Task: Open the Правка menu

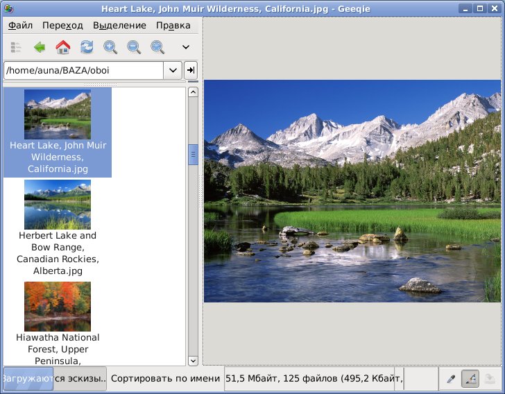Action: (173, 26)
